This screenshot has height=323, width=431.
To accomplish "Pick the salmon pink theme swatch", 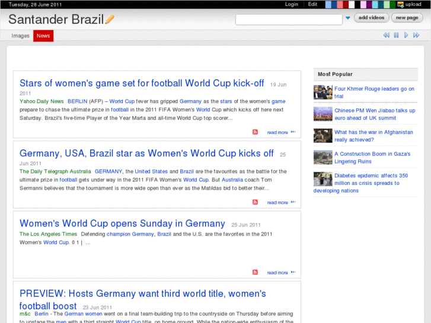I will coord(340,4).
